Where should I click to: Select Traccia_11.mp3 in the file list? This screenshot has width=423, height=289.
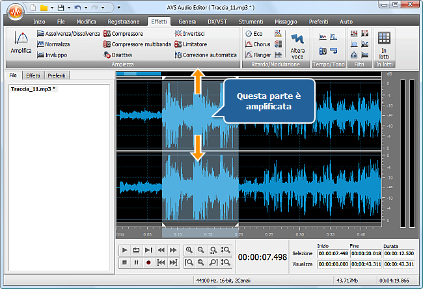pos(34,88)
